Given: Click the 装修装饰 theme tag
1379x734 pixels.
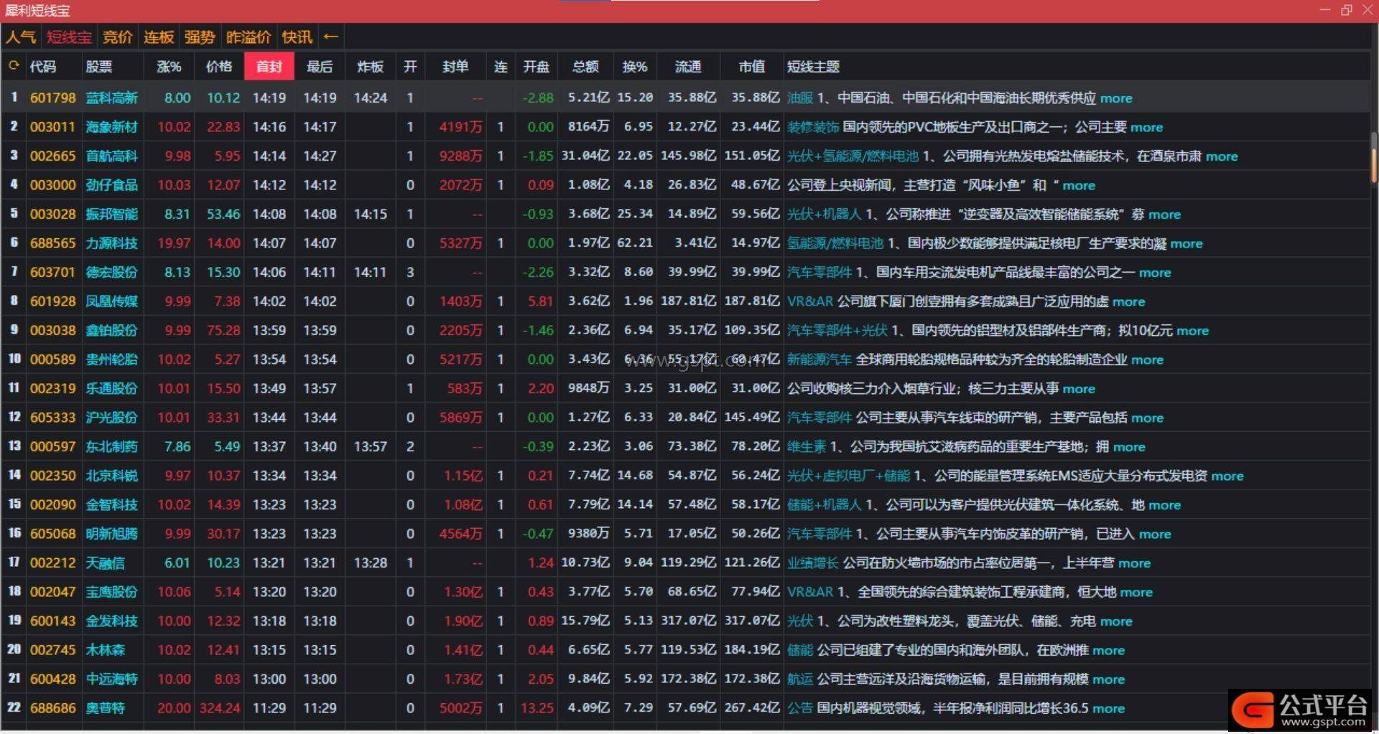Looking at the screenshot, I should click(813, 127).
